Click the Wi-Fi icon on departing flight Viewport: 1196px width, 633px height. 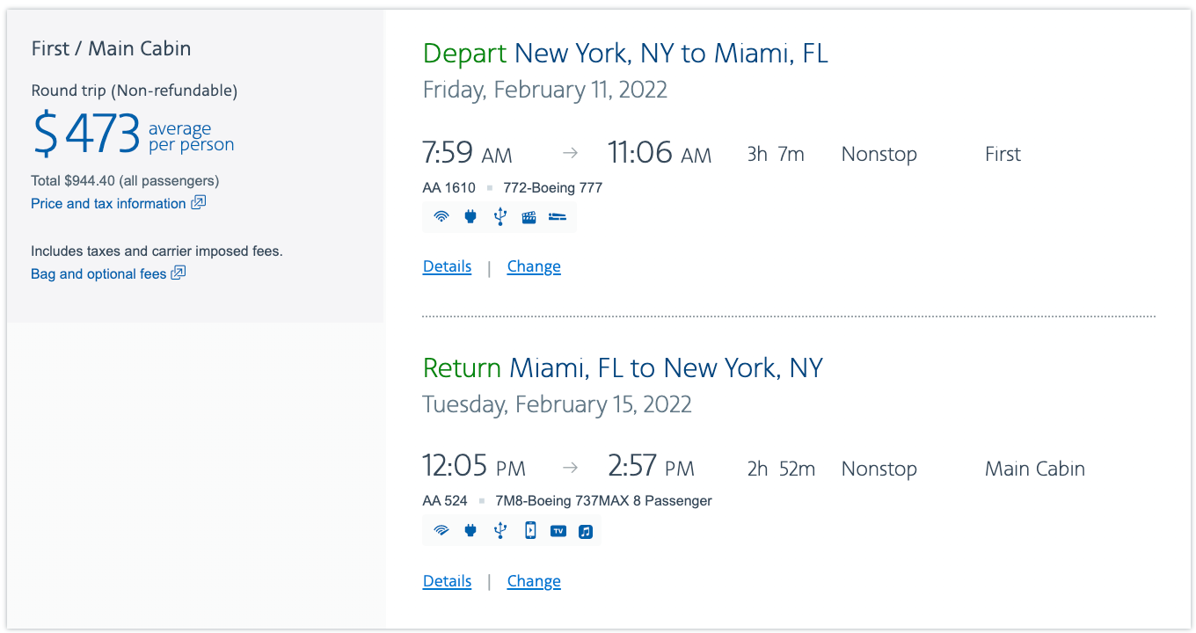point(441,217)
